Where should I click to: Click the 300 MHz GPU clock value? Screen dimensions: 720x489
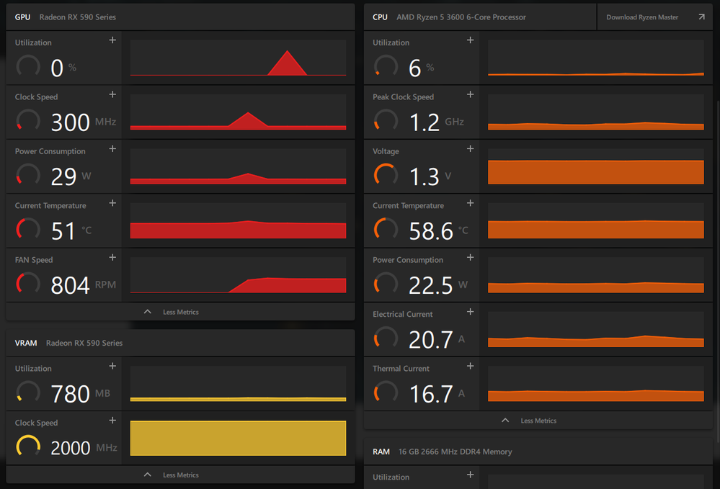pyautogui.click(x=83, y=122)
